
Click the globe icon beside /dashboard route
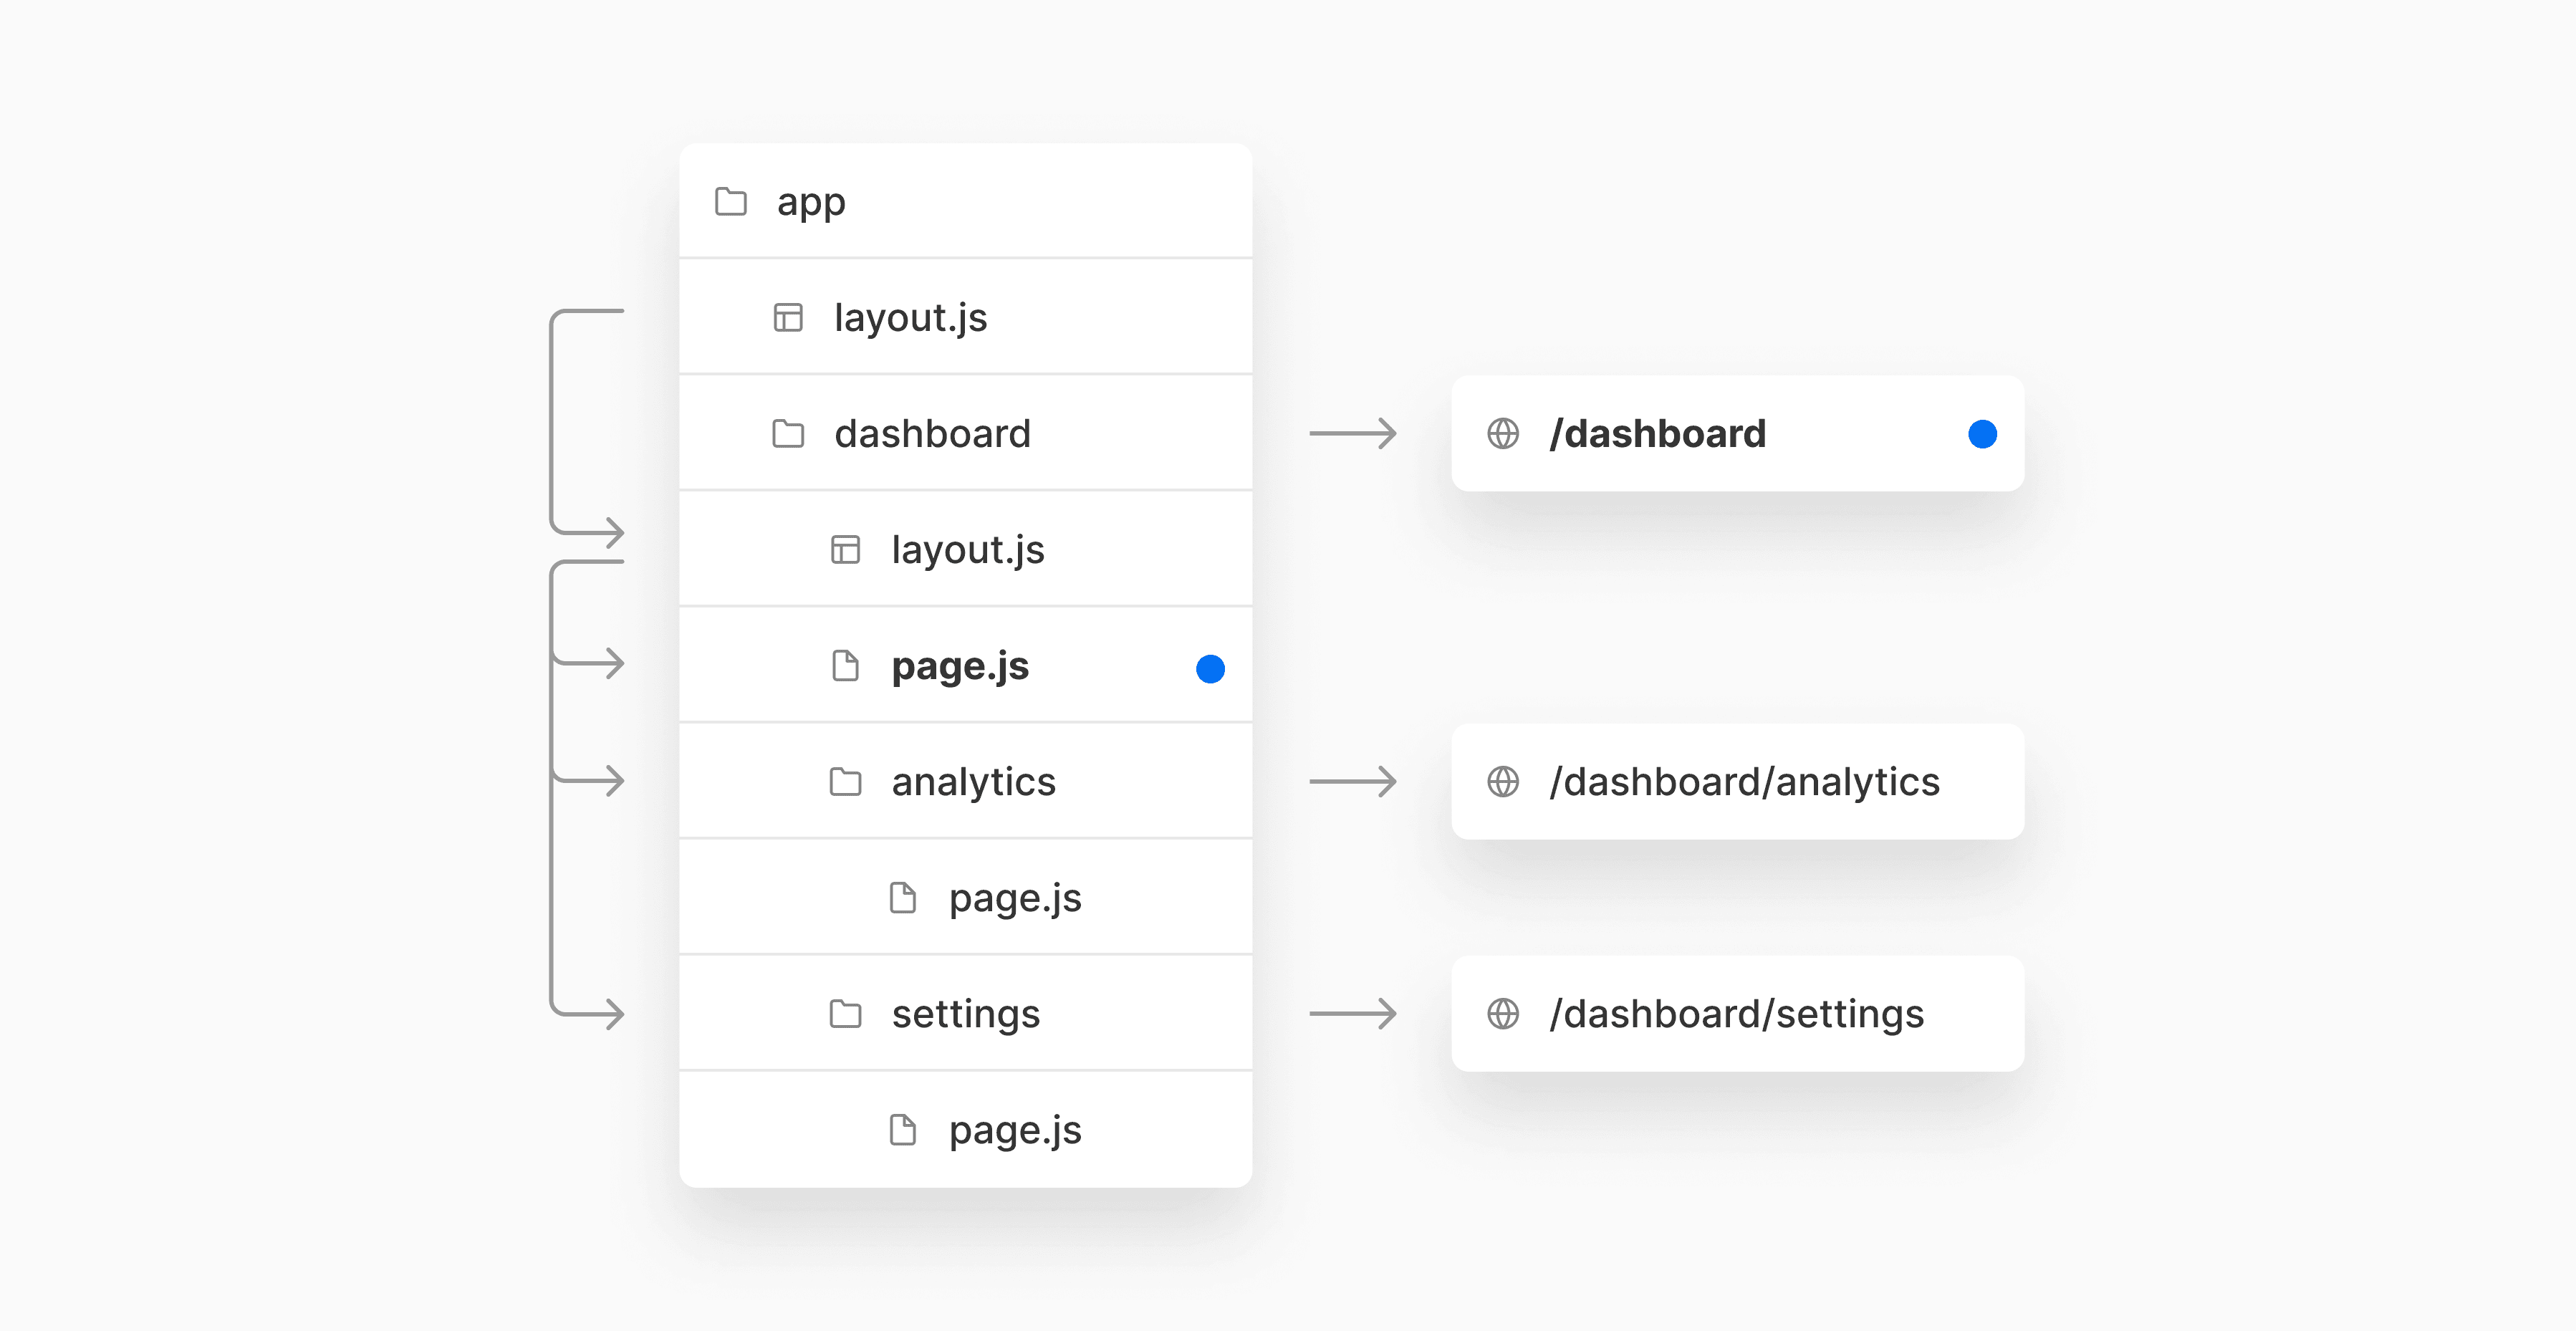[1503, 434]
